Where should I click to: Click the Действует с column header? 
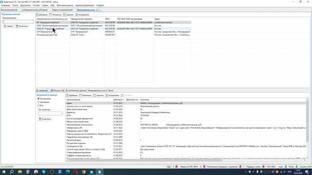(x=119, y=100)
